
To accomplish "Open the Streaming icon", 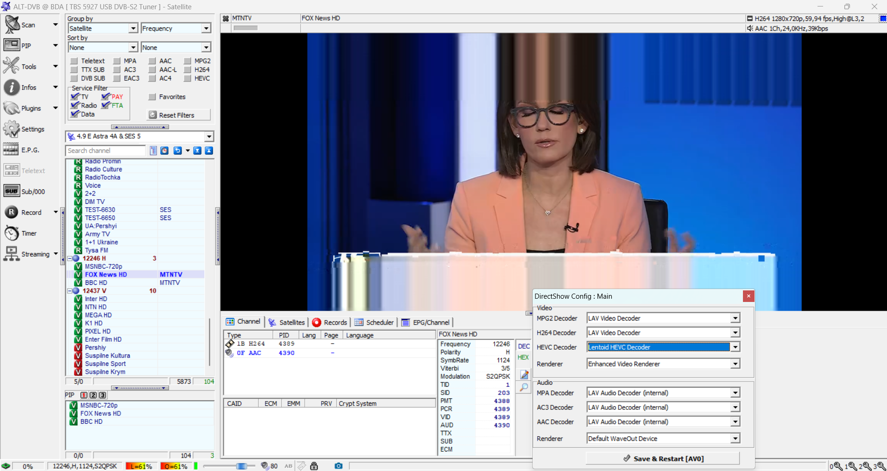I will (11, 254).
